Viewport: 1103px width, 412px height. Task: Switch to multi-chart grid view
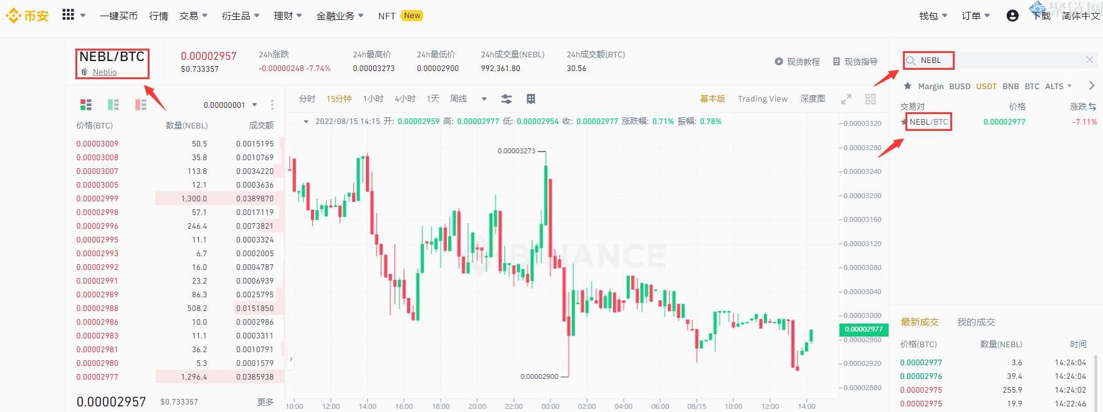click(x=871, y=99)
